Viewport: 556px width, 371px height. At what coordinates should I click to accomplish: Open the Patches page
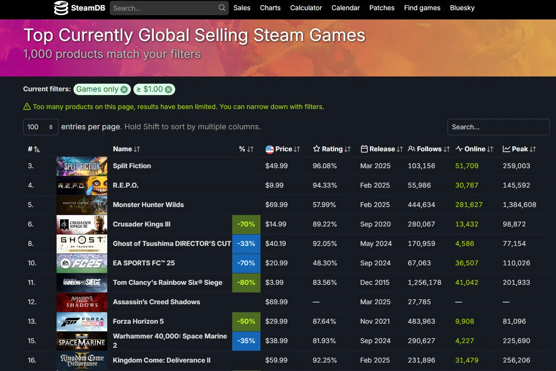pos(382,8)
